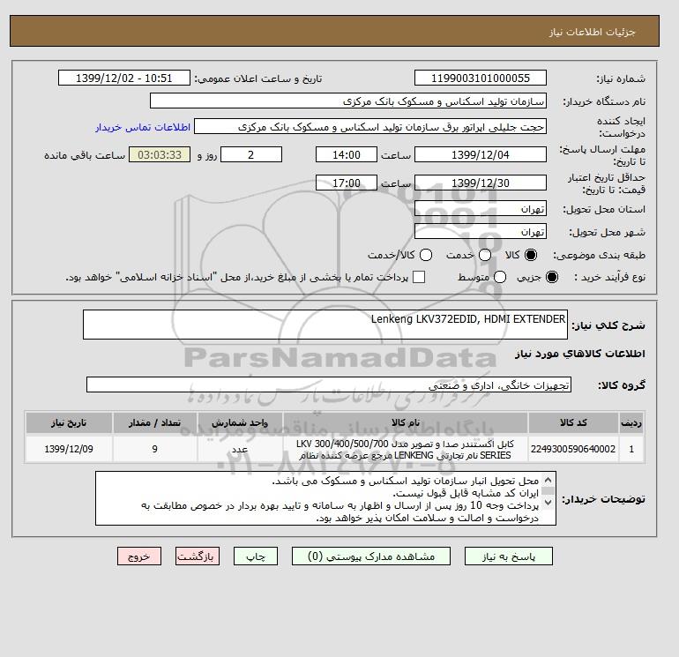Image resolution: width=679 pixels, height=657 pixels.
Task: Click the بازگشت back button
Action: pos(198,556)
